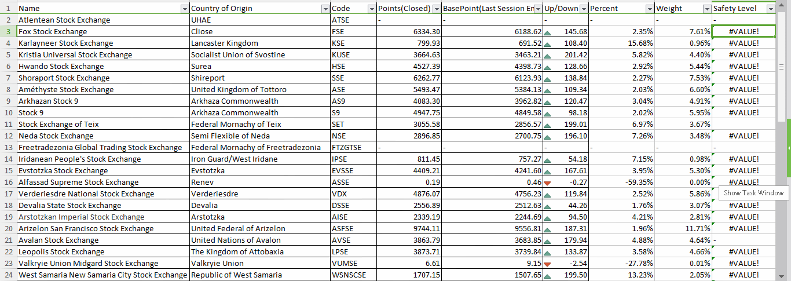The image size is (791, 281).
Task: Click the vertical scrollbar thumb
Action: (x=782, y=67)
